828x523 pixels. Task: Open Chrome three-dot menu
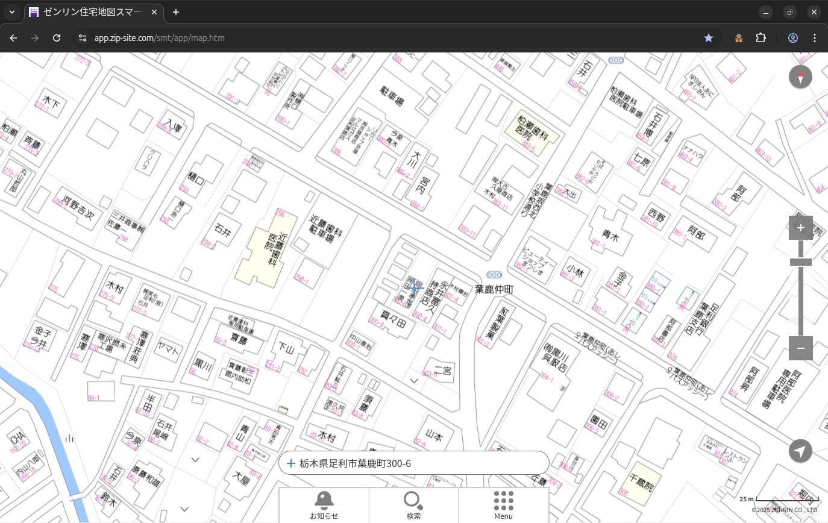(x=815, y=38)
